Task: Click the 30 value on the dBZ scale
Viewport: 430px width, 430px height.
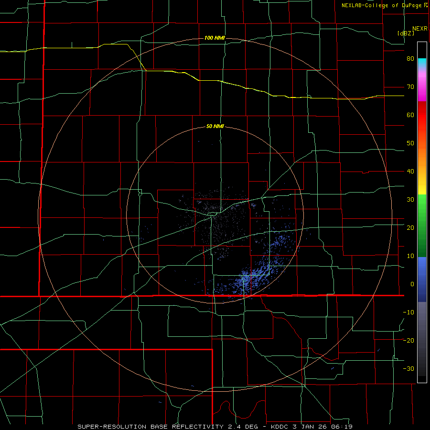Action: tap(410, 200)
